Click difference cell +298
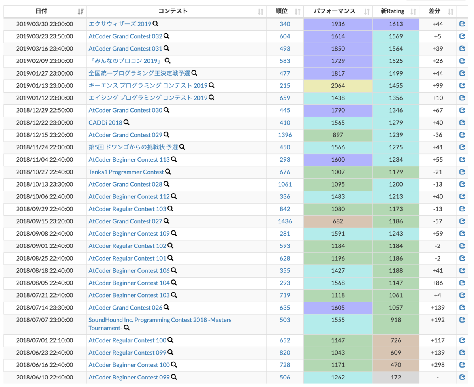This screenshot has height=387, width=474. click(438, 365)
